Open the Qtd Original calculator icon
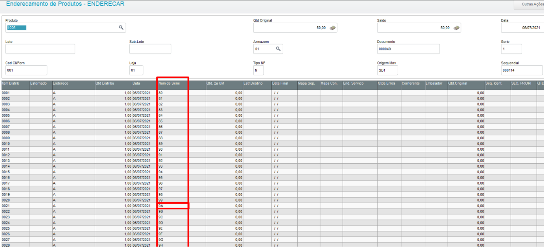The height and width of the screenshot is (247, 544). (333, 28)
